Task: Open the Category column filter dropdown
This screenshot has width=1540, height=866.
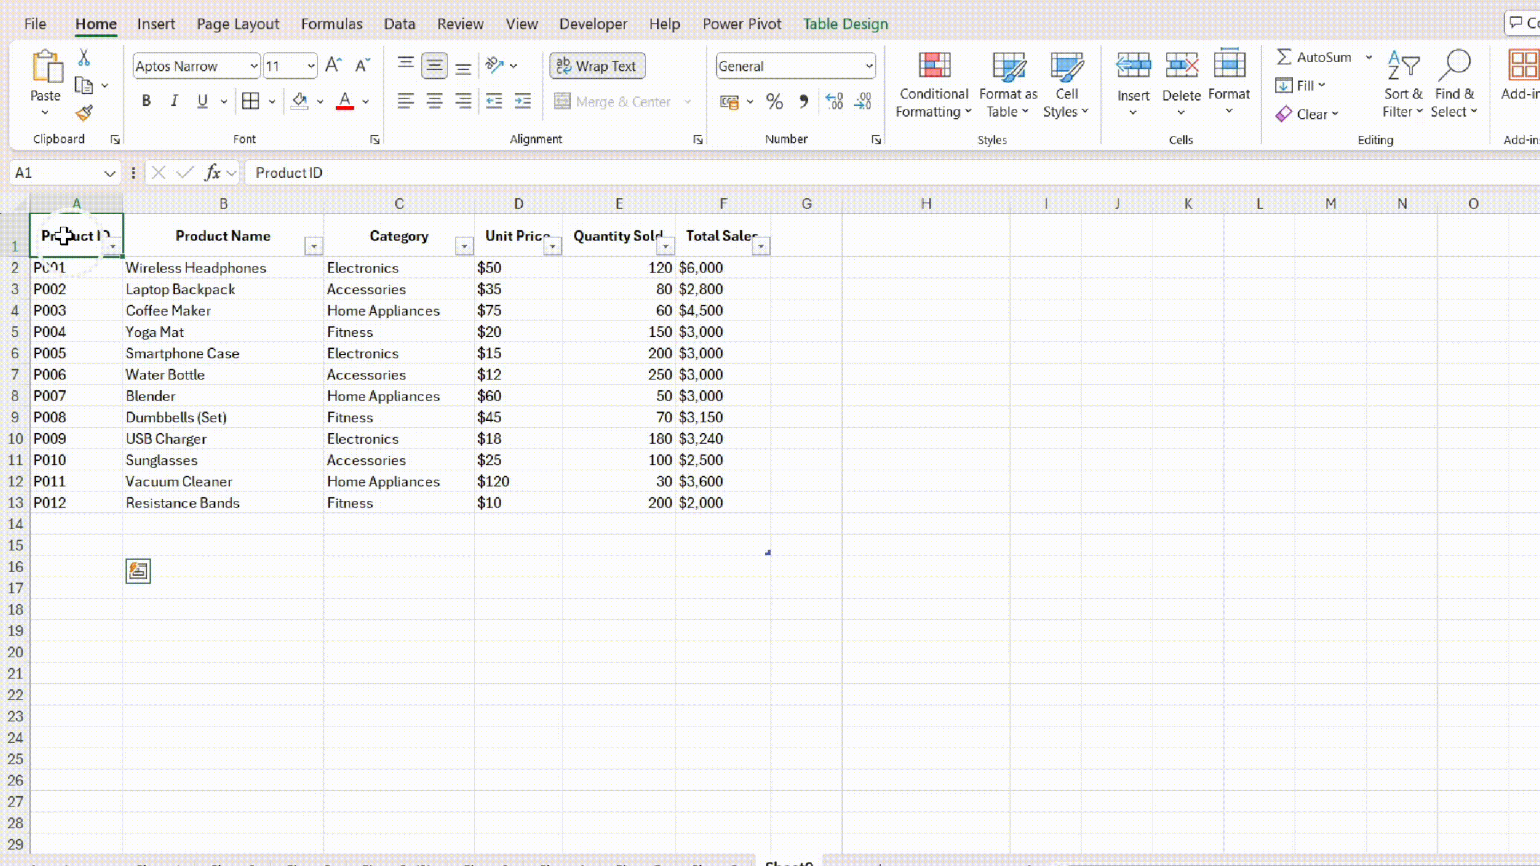Action: (x=464, y=246)
